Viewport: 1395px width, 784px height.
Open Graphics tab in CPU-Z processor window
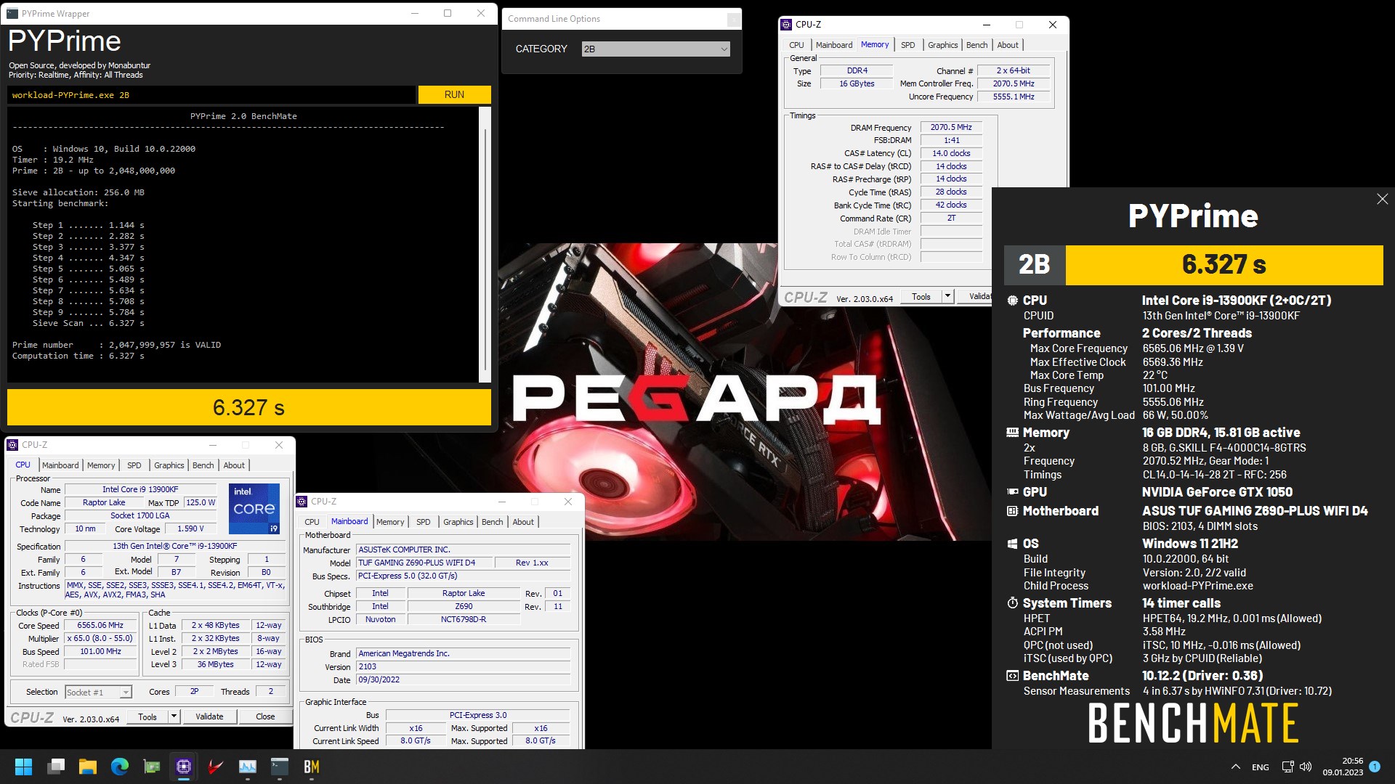point(169,465)
